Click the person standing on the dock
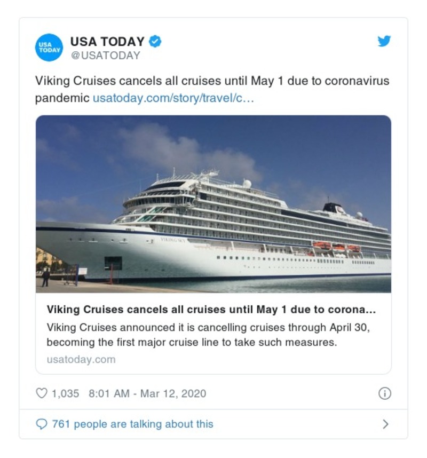427x458 pixels. [46, 277]
